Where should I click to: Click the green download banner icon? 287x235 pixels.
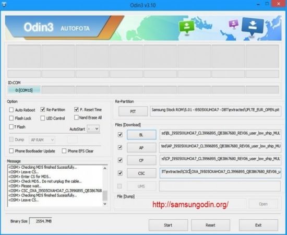[x=186, y=27]
